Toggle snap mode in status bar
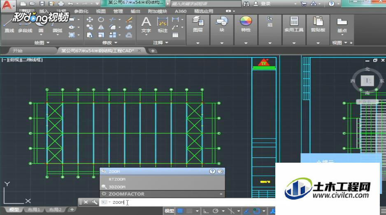Viewport: 386px width, 215px height. point(189,211)
